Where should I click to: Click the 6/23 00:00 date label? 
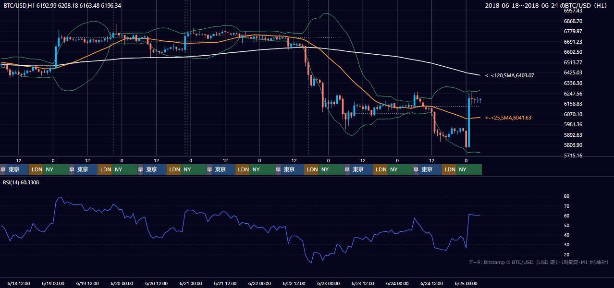pyautogui.click(x=328, y=284)
